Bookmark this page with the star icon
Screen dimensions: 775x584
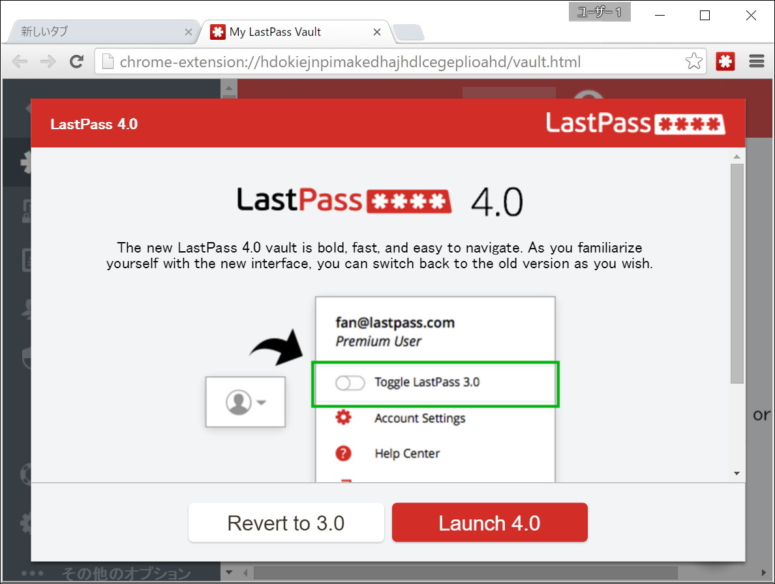point(694,61)
